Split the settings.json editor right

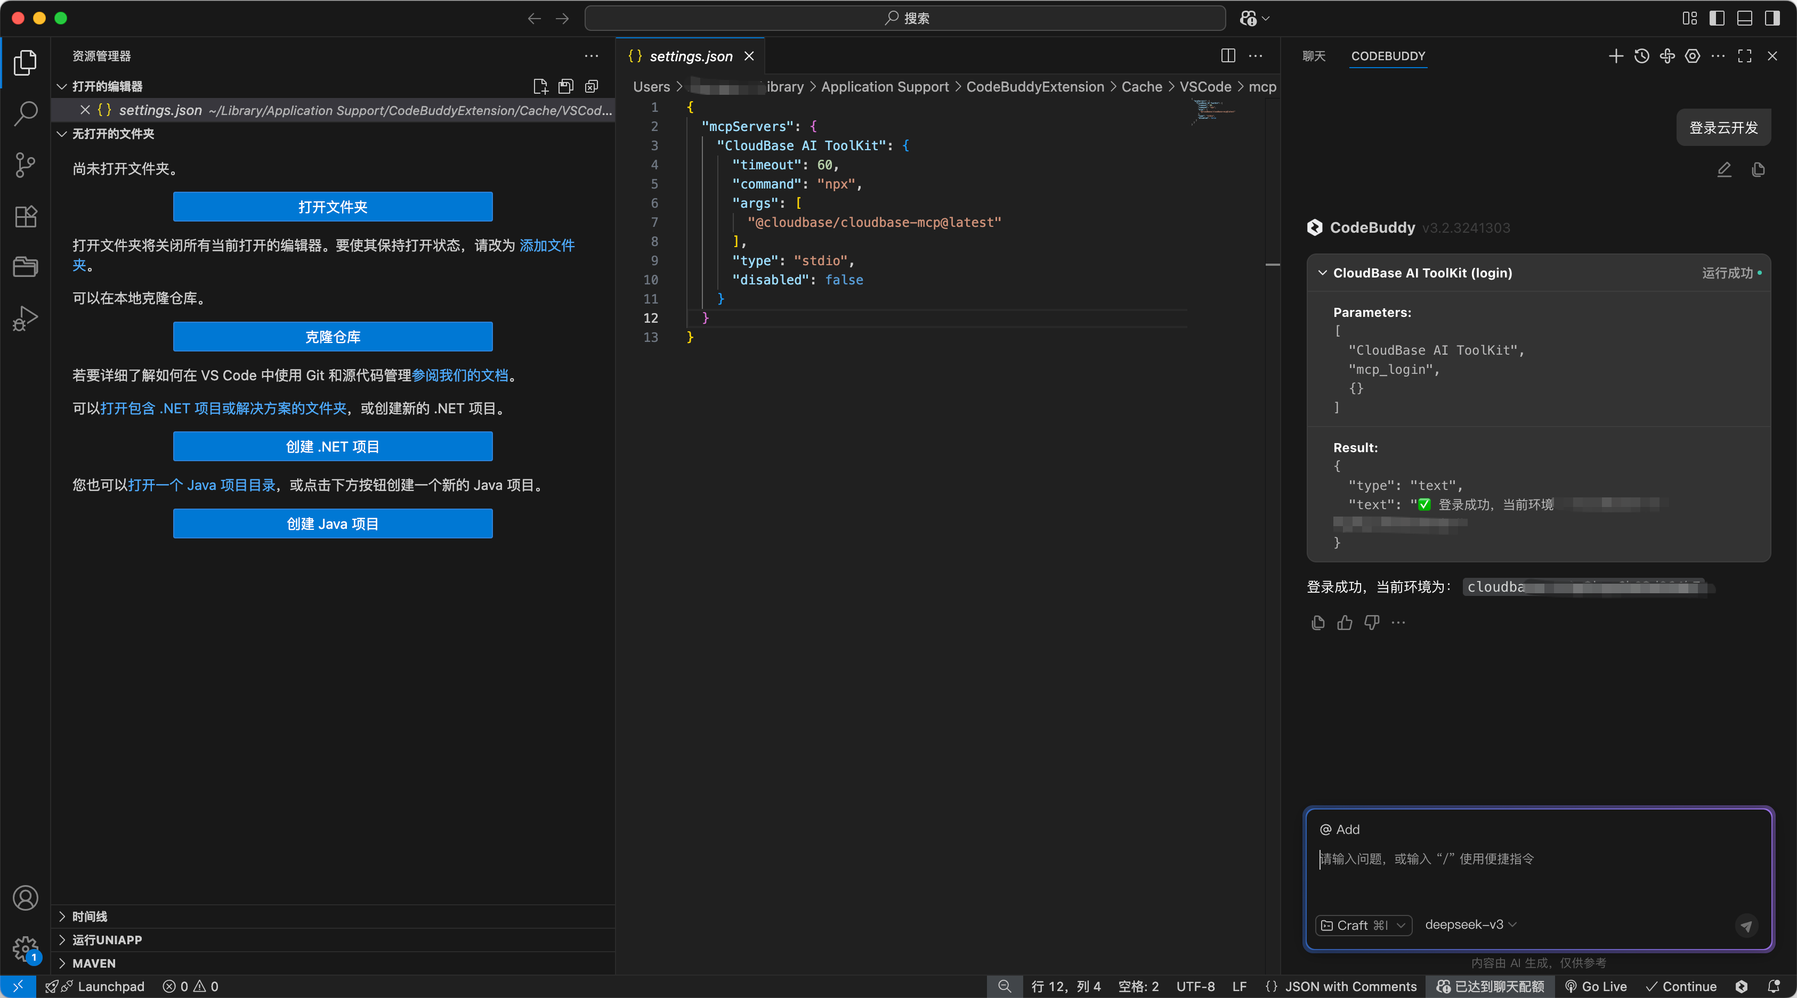click(1228, 56)
